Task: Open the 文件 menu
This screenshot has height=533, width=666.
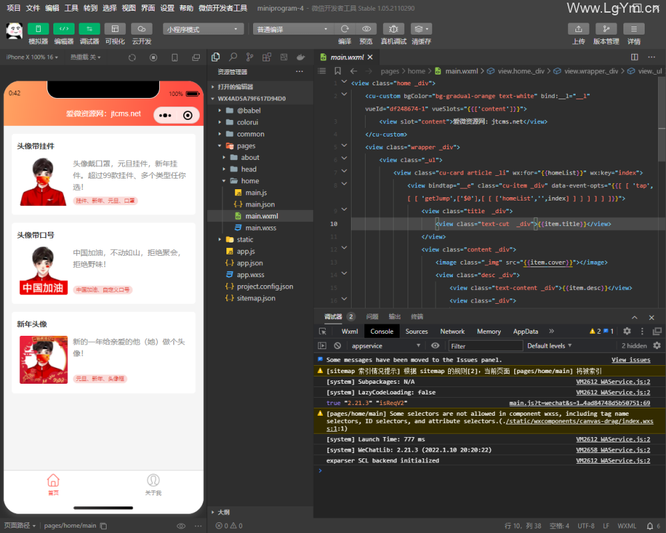Action: tap(33, 8)
